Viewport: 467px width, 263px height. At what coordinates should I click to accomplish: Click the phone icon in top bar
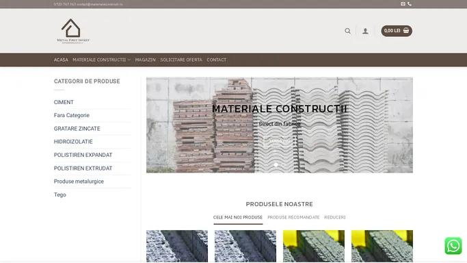pyautogui.click(x=410, y=4)
